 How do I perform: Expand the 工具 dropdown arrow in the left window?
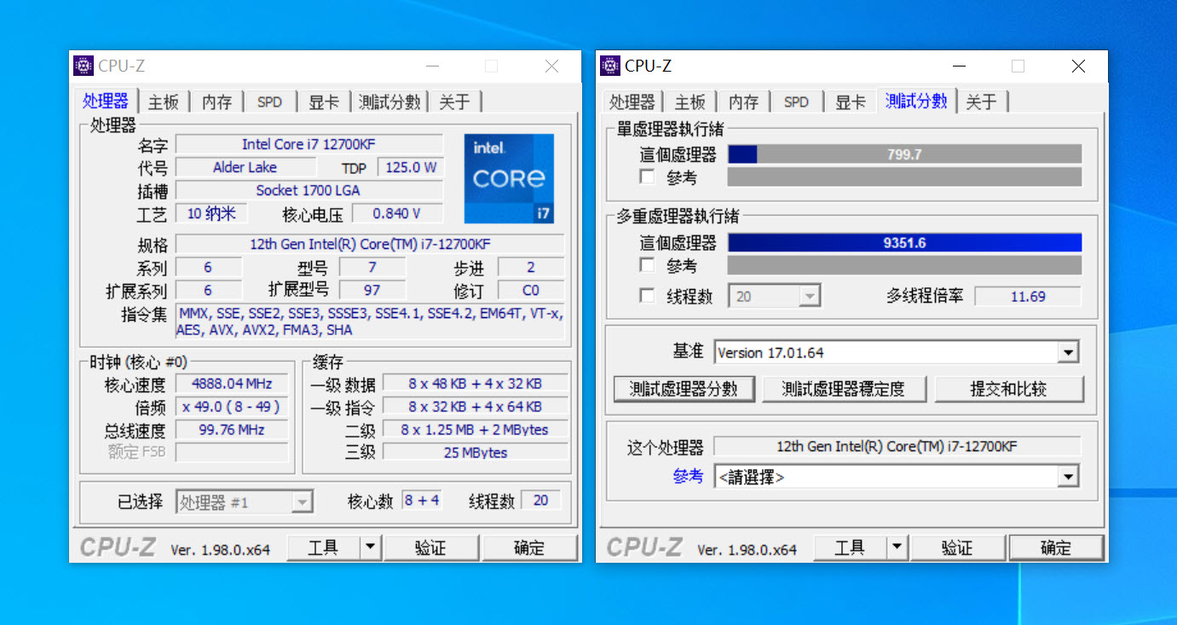pyautogui.click(x=370, y=547)
